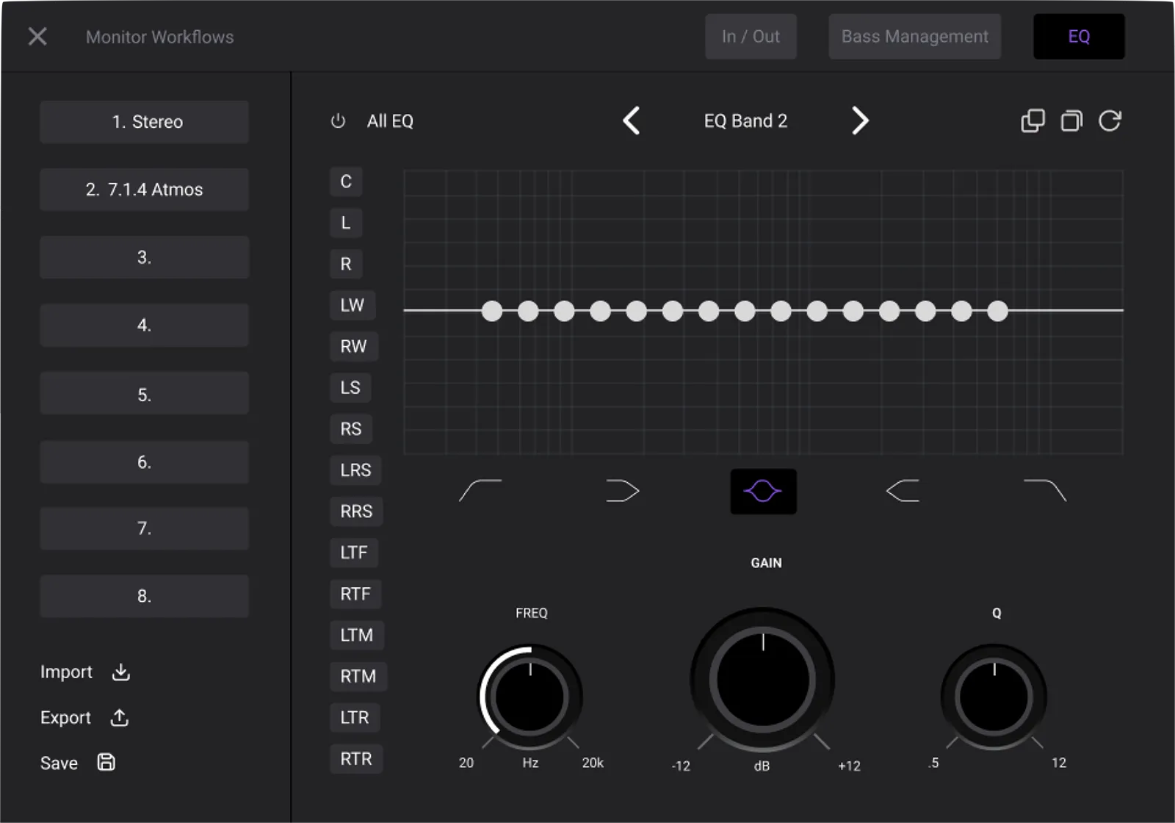Click the reset EQ icon
This screenshot has height=823, width=1175.
coord(1110,121)
